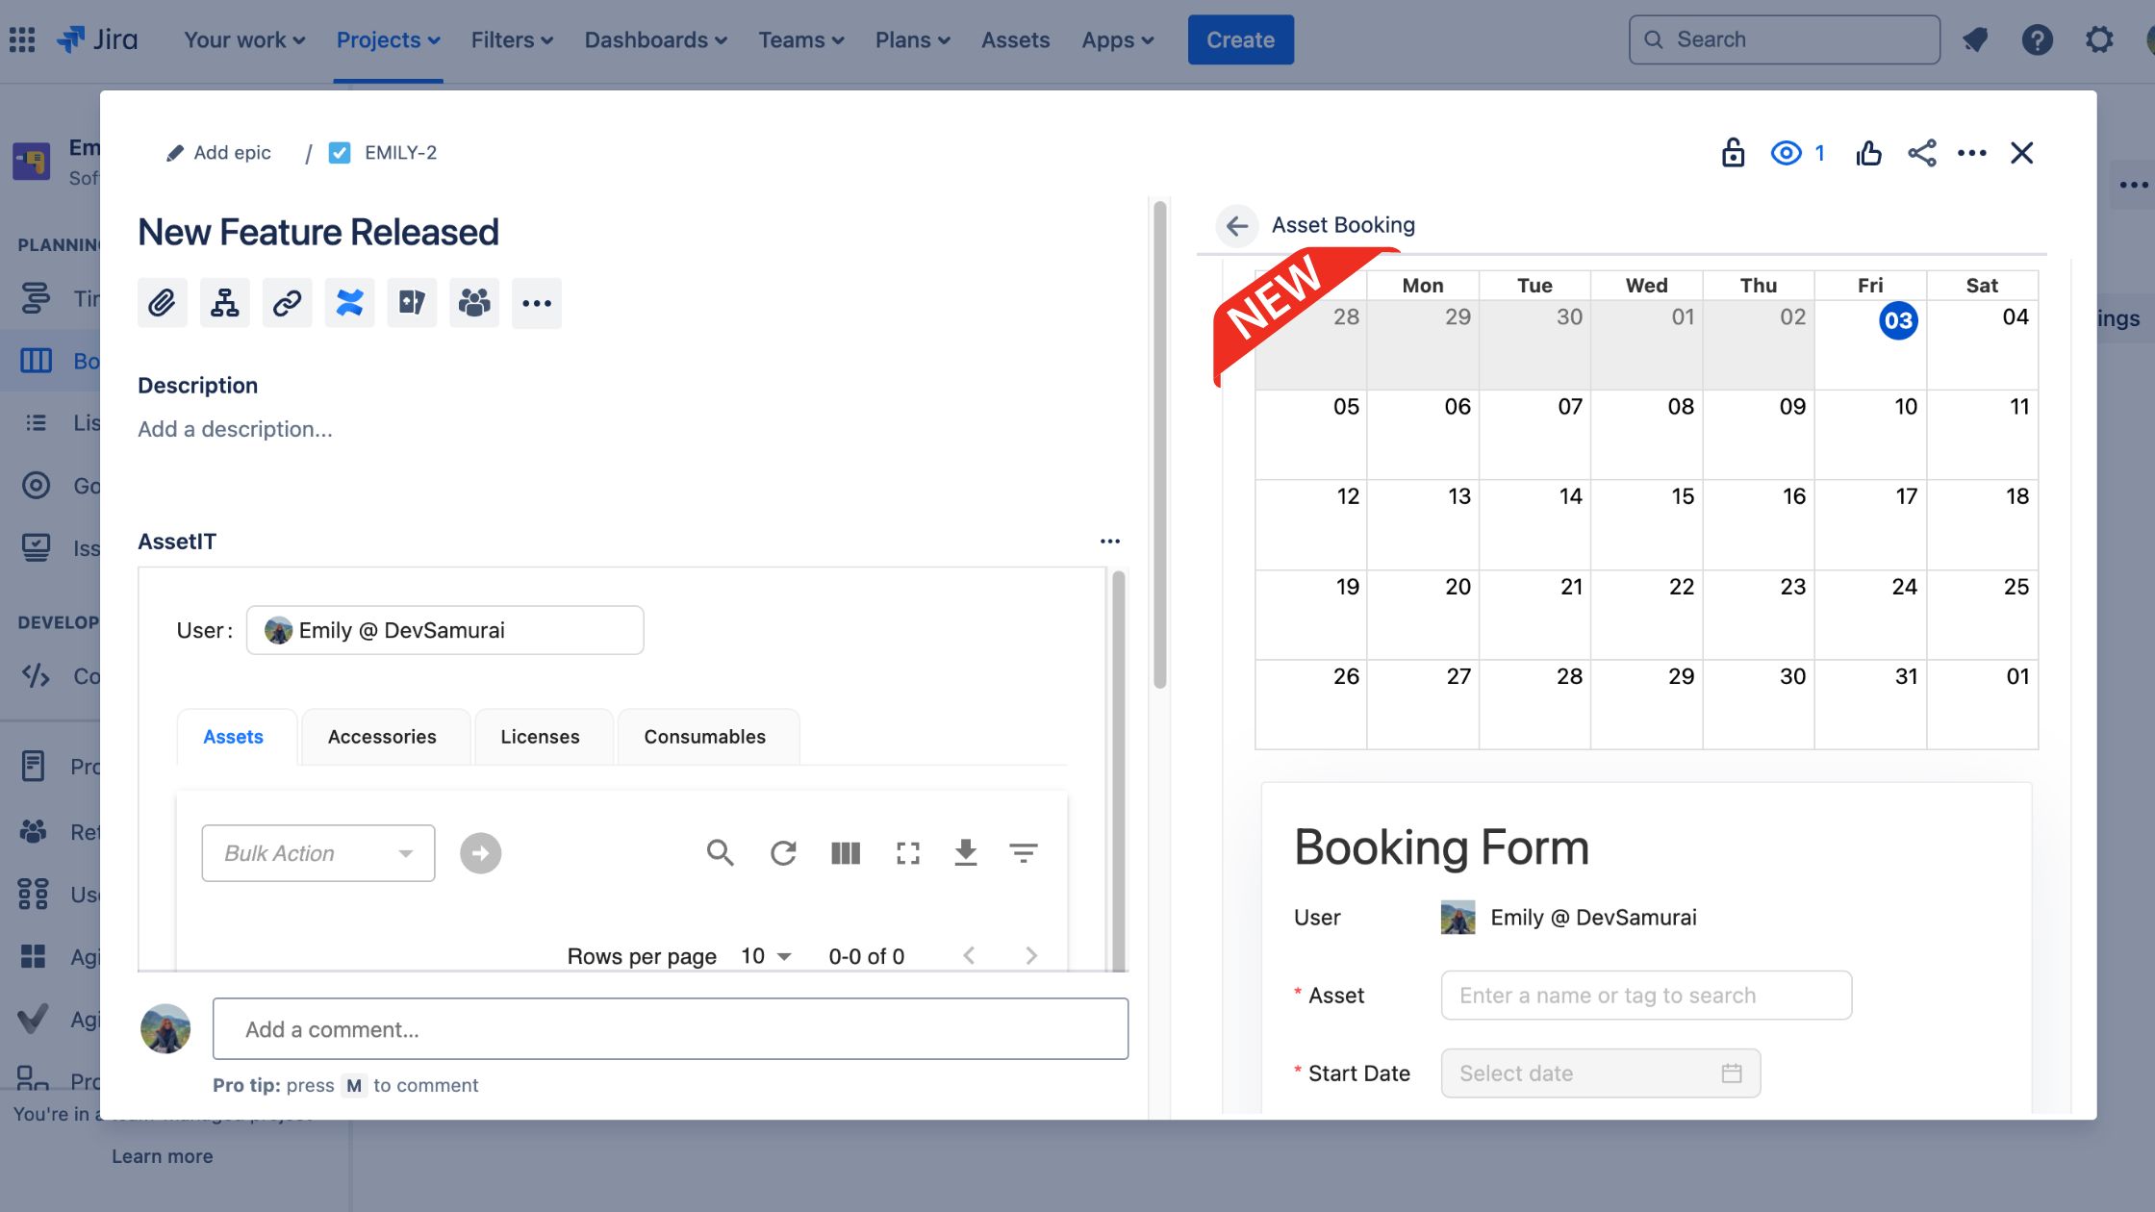Click the blue Create button
2155x1212 pixels.
1240,39
